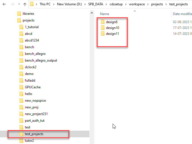
Task: Expand the chevron after 'This PC' breadcrumb
Action: tap(54, 4)
